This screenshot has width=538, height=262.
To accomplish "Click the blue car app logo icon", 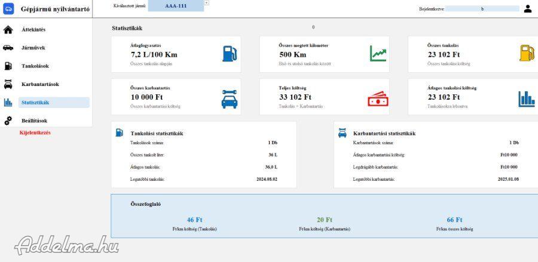I will pos(9,8).
